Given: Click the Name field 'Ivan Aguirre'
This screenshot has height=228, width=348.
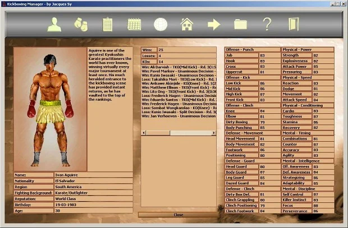Looking at the screenshot, I should pos(93,175).
